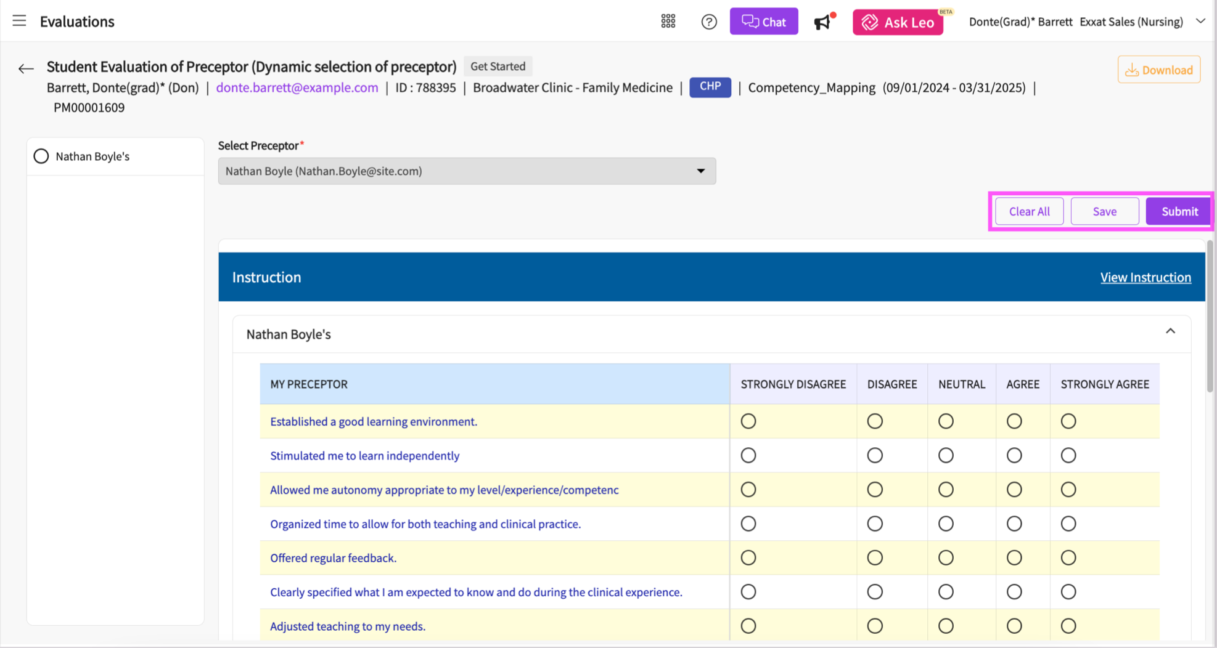Screen dimensions: 1217x648
Task: Launch the Ask Leo assistant
Action: pyautogui.click(x=898, y=22)
